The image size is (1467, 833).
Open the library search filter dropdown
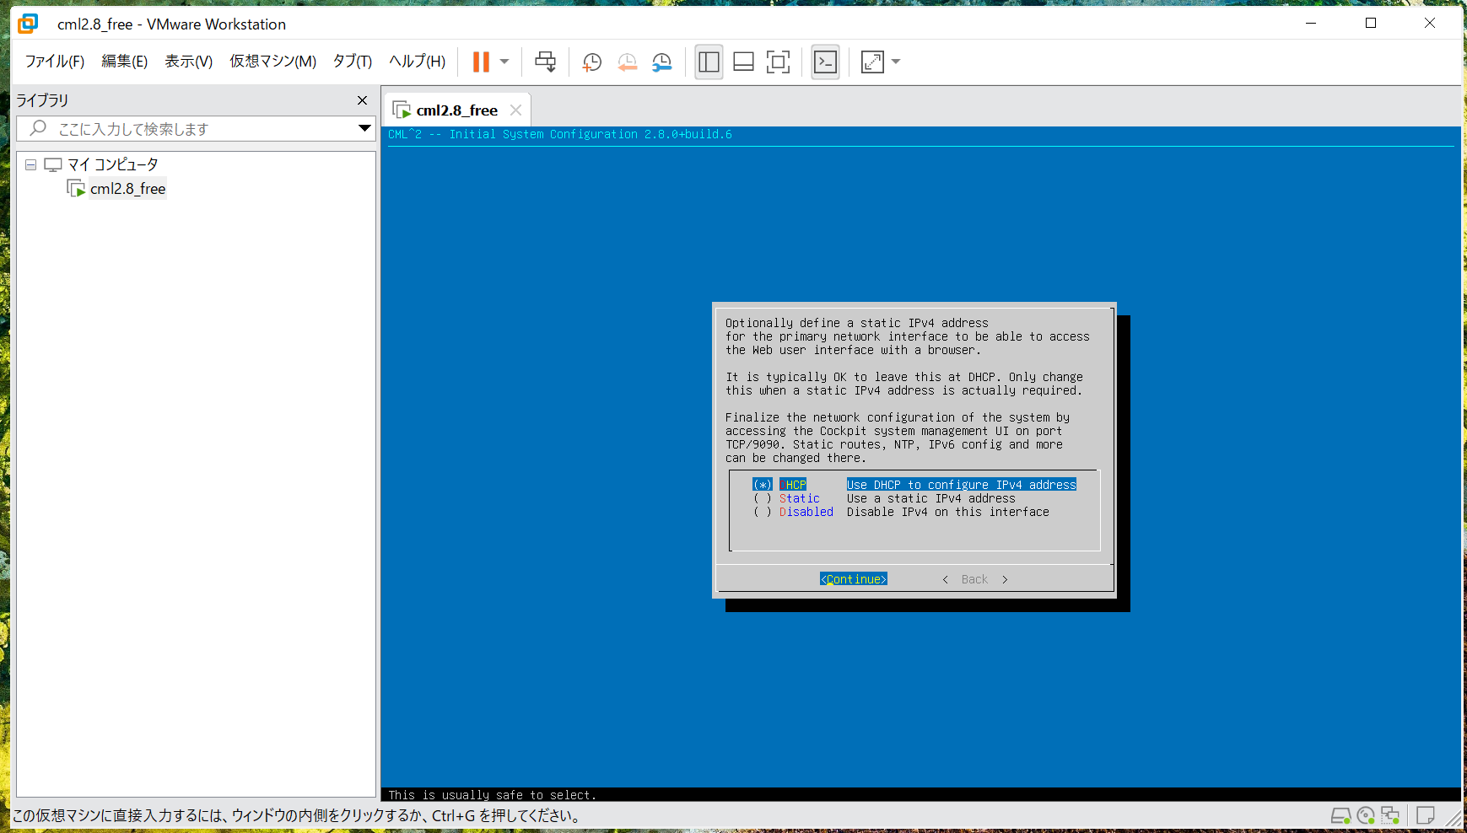click(x=364, y=129)
